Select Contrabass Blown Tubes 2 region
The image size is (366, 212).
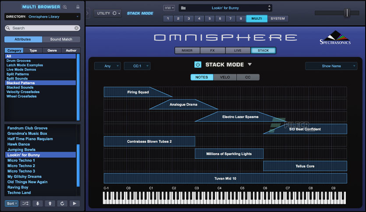click(149, 141)
